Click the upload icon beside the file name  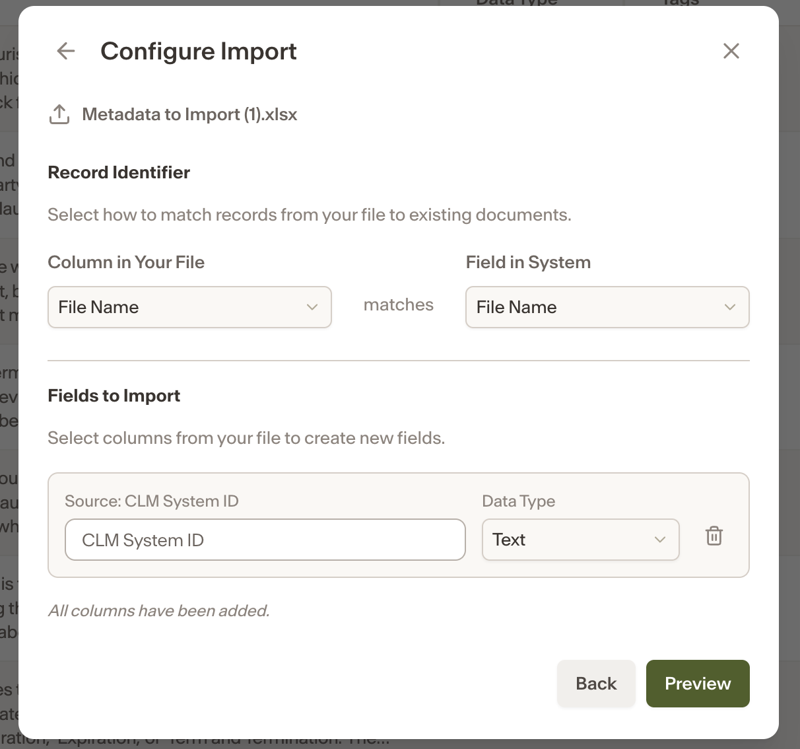[59, 114]
